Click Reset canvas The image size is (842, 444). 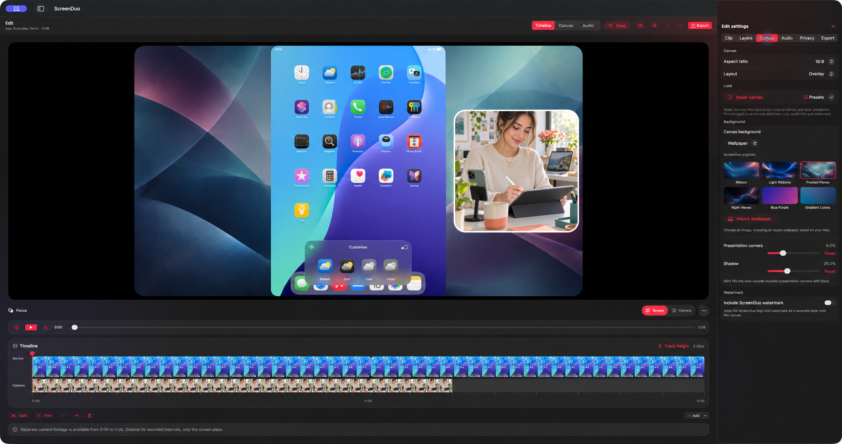pyautogui.click(x=745, y=97)
